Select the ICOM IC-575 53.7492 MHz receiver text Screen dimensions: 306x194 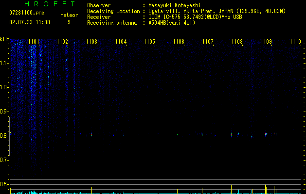pos(195,17)
